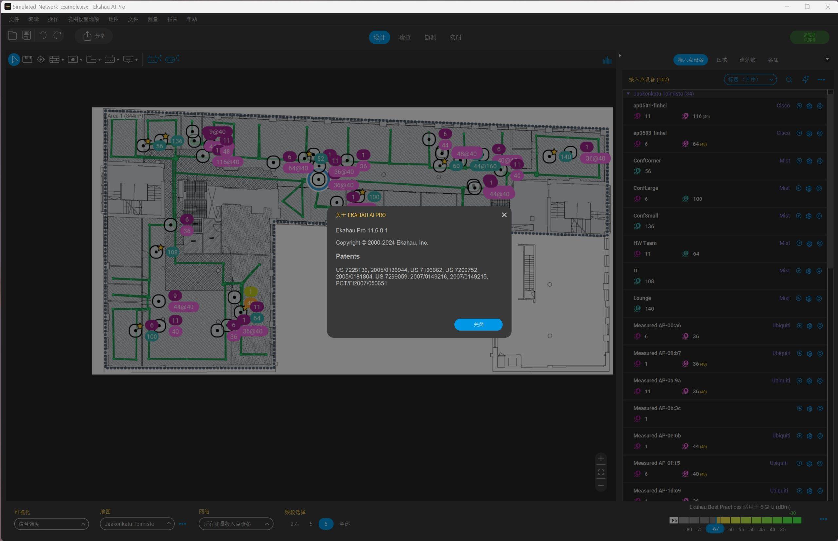This screenshot has height=541, width=838.
Task: Open the Jaakonkatu Toimisto map dropdown
Action: pyautogui.click(x=137, y=524)
